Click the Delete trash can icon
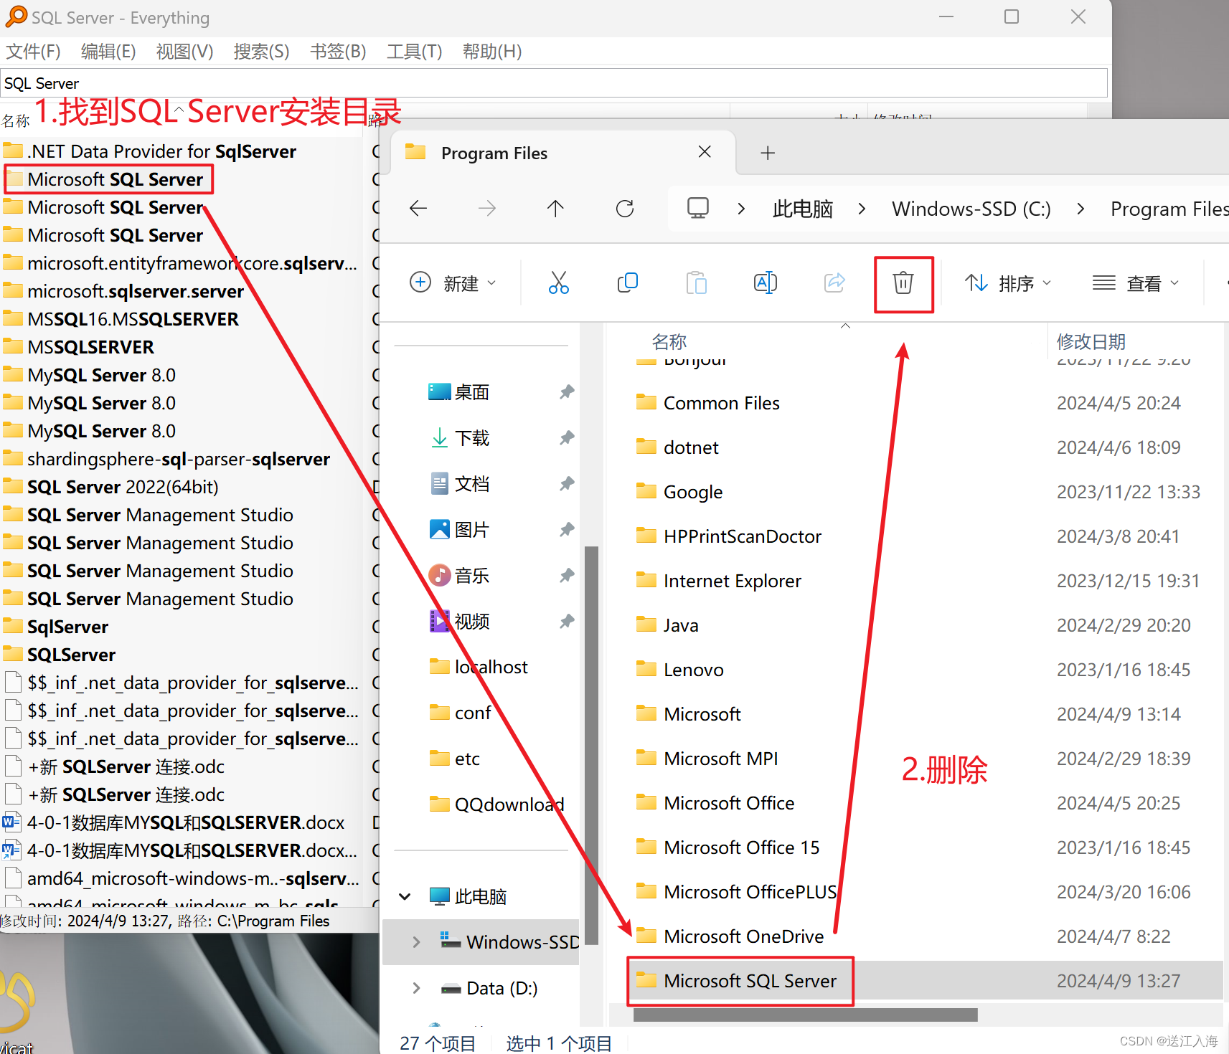The width and height of the screenshot is (1229, 1054). [903, 283]
